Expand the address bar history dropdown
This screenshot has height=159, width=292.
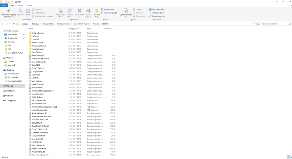[x=255, y=24]
